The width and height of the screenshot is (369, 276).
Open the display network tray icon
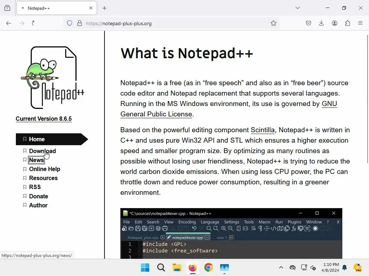(x=304, y=267)
